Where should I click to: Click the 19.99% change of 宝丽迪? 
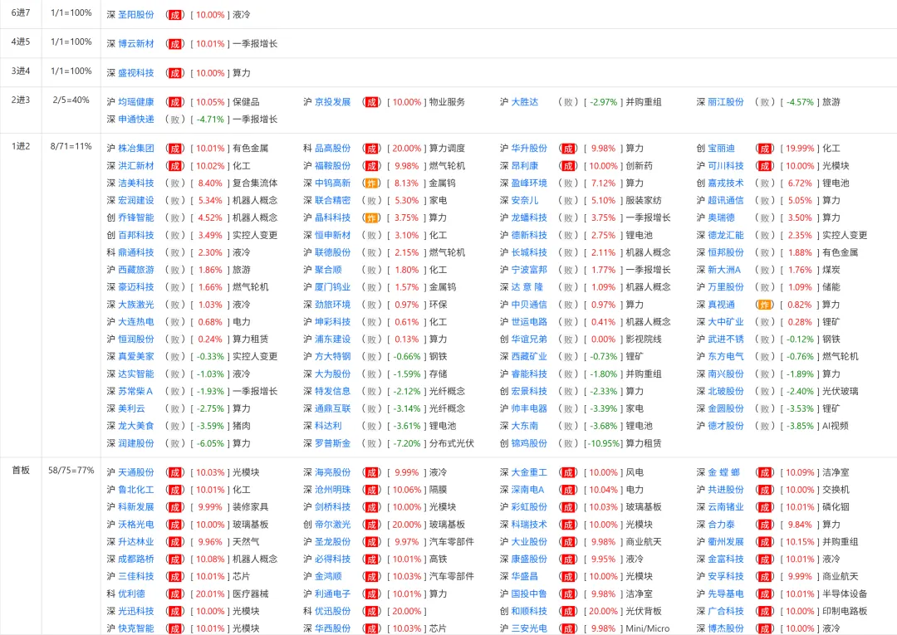(800, 149)
